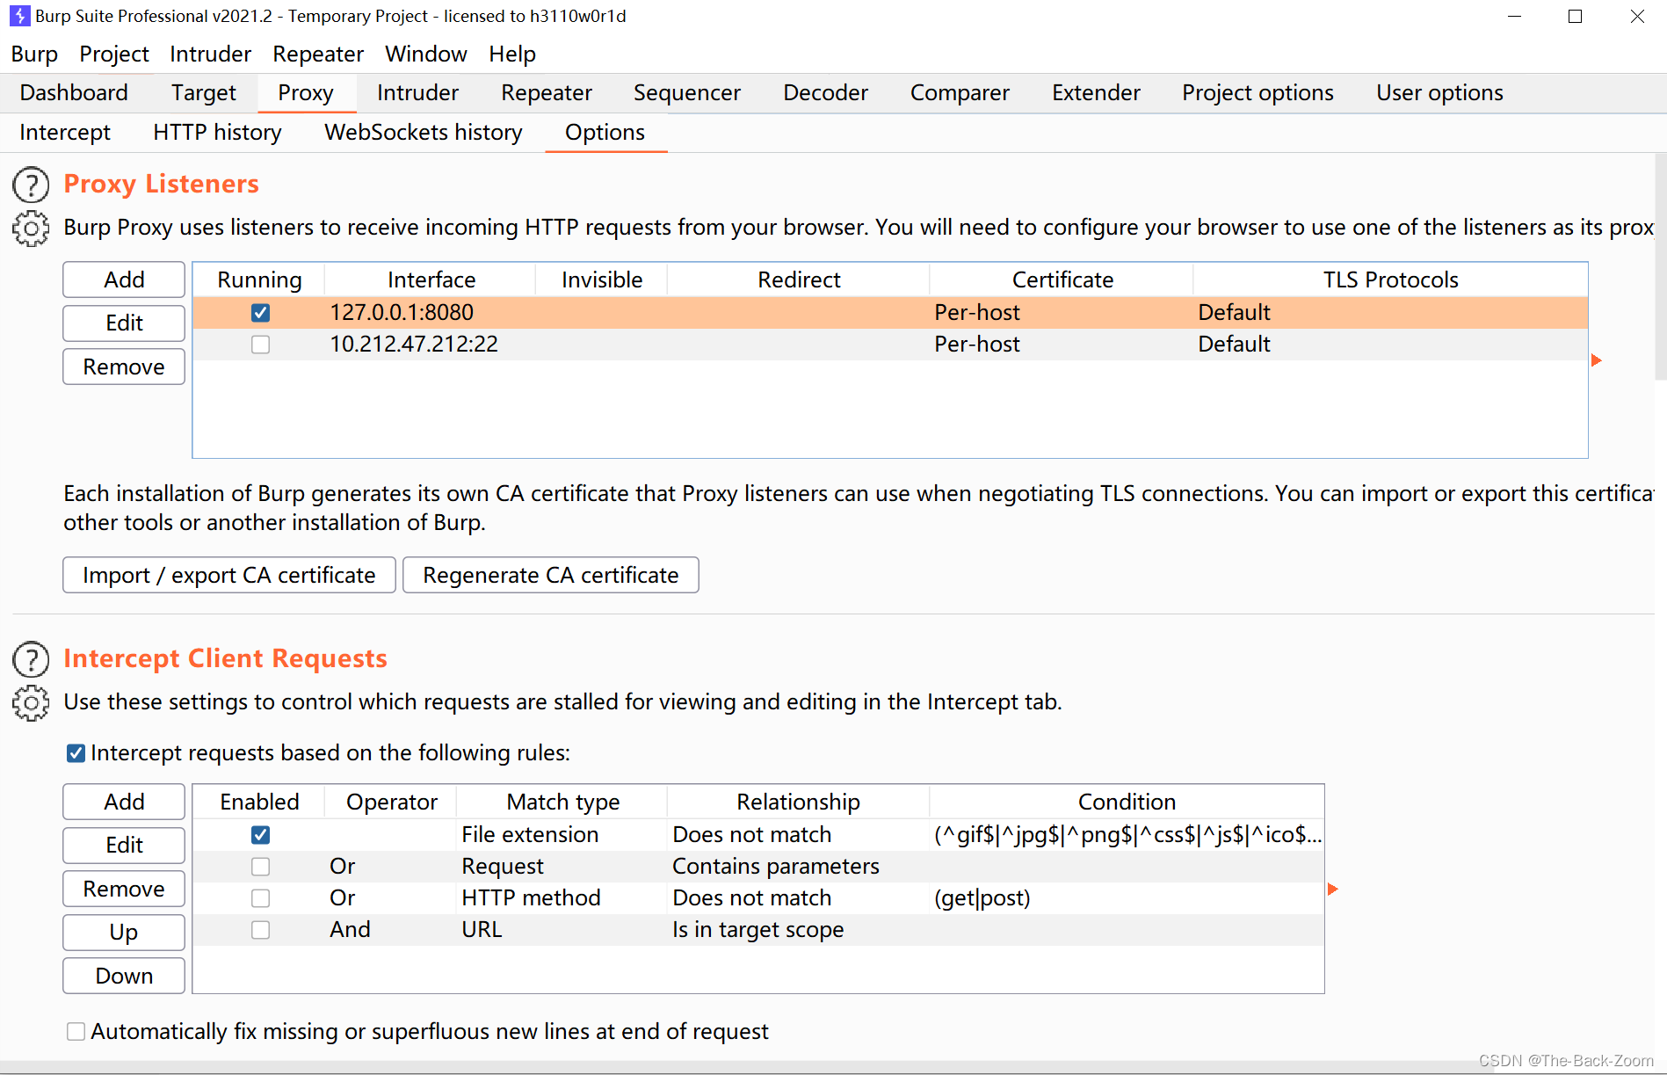Screen dimensions: 1667x1075
Task: Click the Match type column header
Action: click(562, 803)
